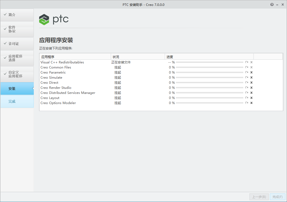Click the retry arrow for Creo Direct

pos(246,83)
